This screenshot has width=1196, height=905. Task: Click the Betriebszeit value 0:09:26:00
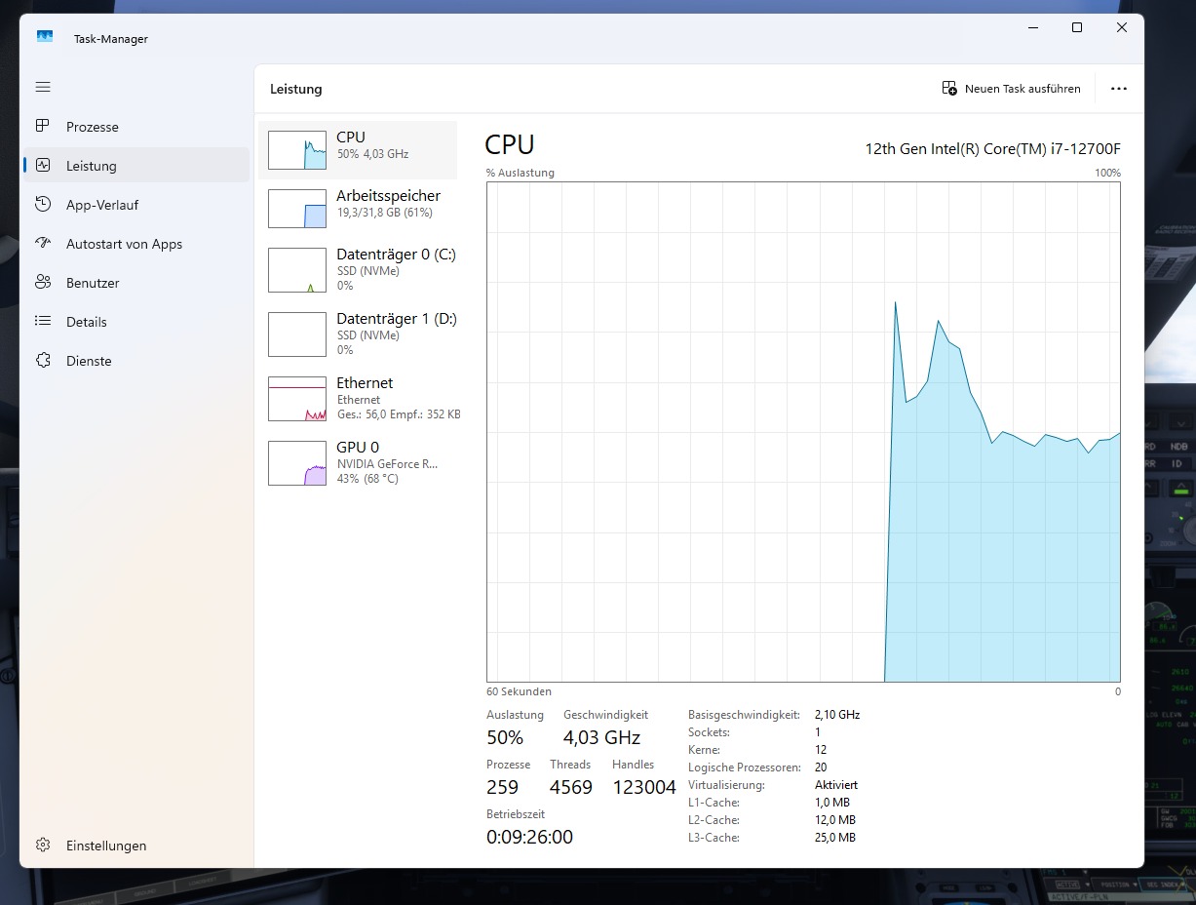[530, 837]
